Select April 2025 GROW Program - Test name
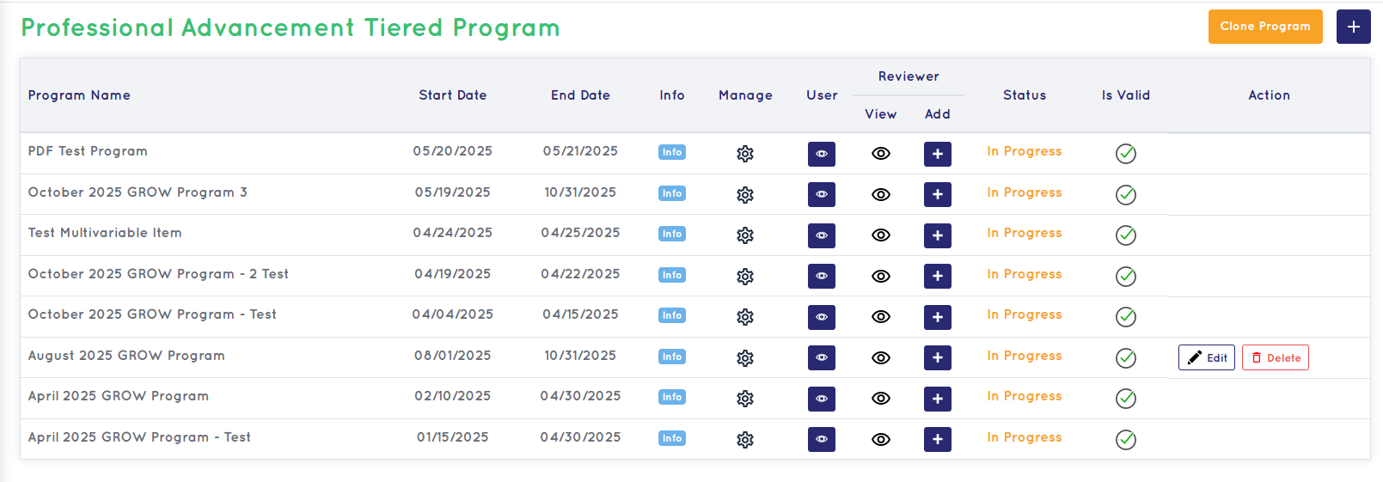The height and width of the screenshot is (482, 1383). click(139, 437)
